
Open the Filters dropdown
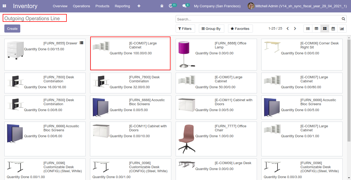(185, 29)
